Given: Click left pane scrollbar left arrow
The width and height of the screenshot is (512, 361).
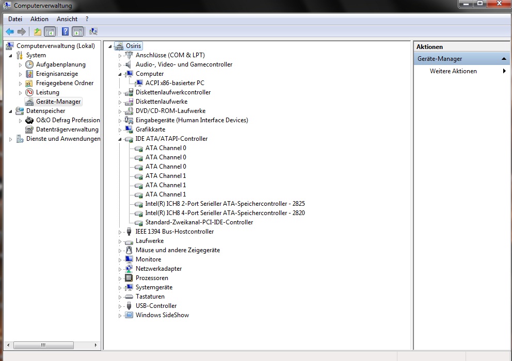Looking at the screenshot, I should 8,345.
